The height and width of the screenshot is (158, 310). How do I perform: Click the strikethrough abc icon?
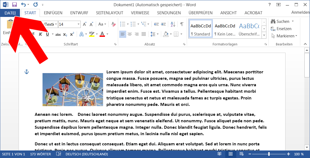58,34
